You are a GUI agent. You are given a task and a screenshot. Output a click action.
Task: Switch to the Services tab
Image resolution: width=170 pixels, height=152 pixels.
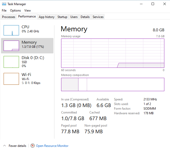[98, 17]
